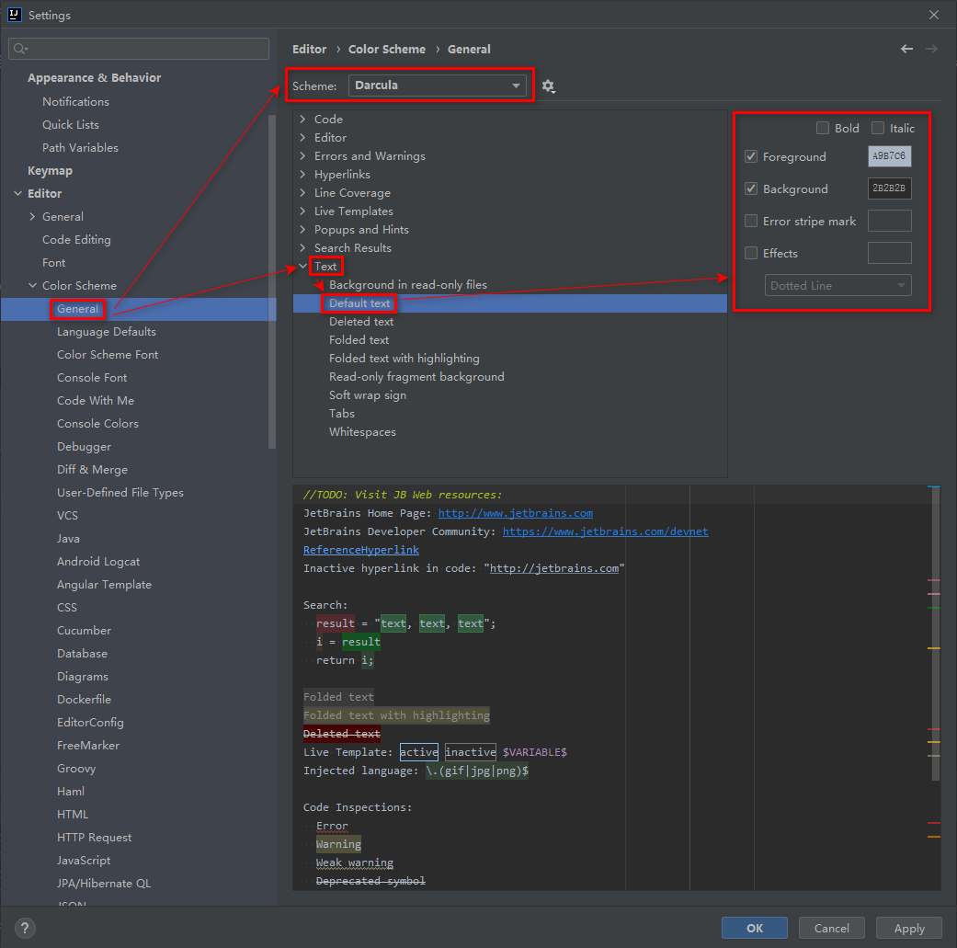Viewport: 957px width, 948px height.
Task: Click the Effects color box
Action: pyautogui.click(x=889, y=253)
